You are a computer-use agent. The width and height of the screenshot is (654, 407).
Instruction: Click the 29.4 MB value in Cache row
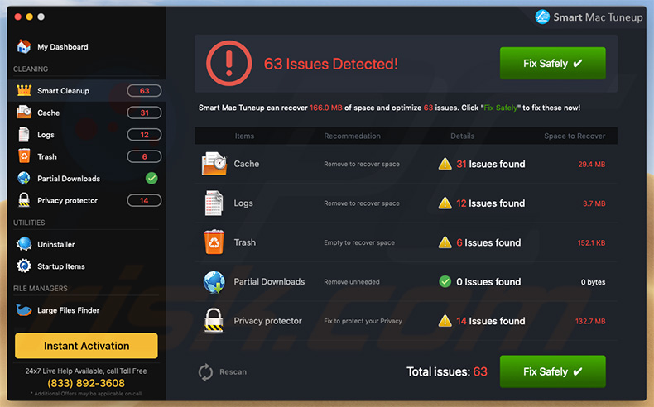(591, 164)
